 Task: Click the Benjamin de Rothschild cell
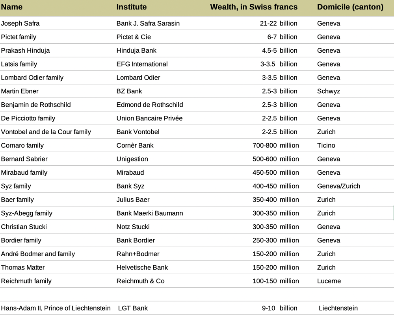pos(36,105)
